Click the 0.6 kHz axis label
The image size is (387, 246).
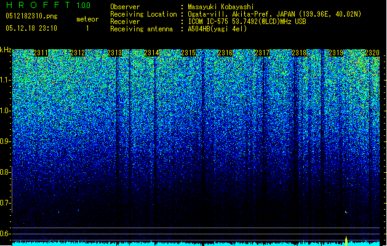coord(5,234)
